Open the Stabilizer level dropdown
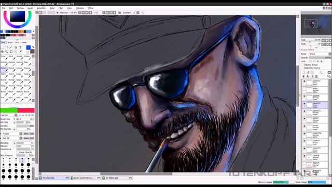 click(138, 12)
